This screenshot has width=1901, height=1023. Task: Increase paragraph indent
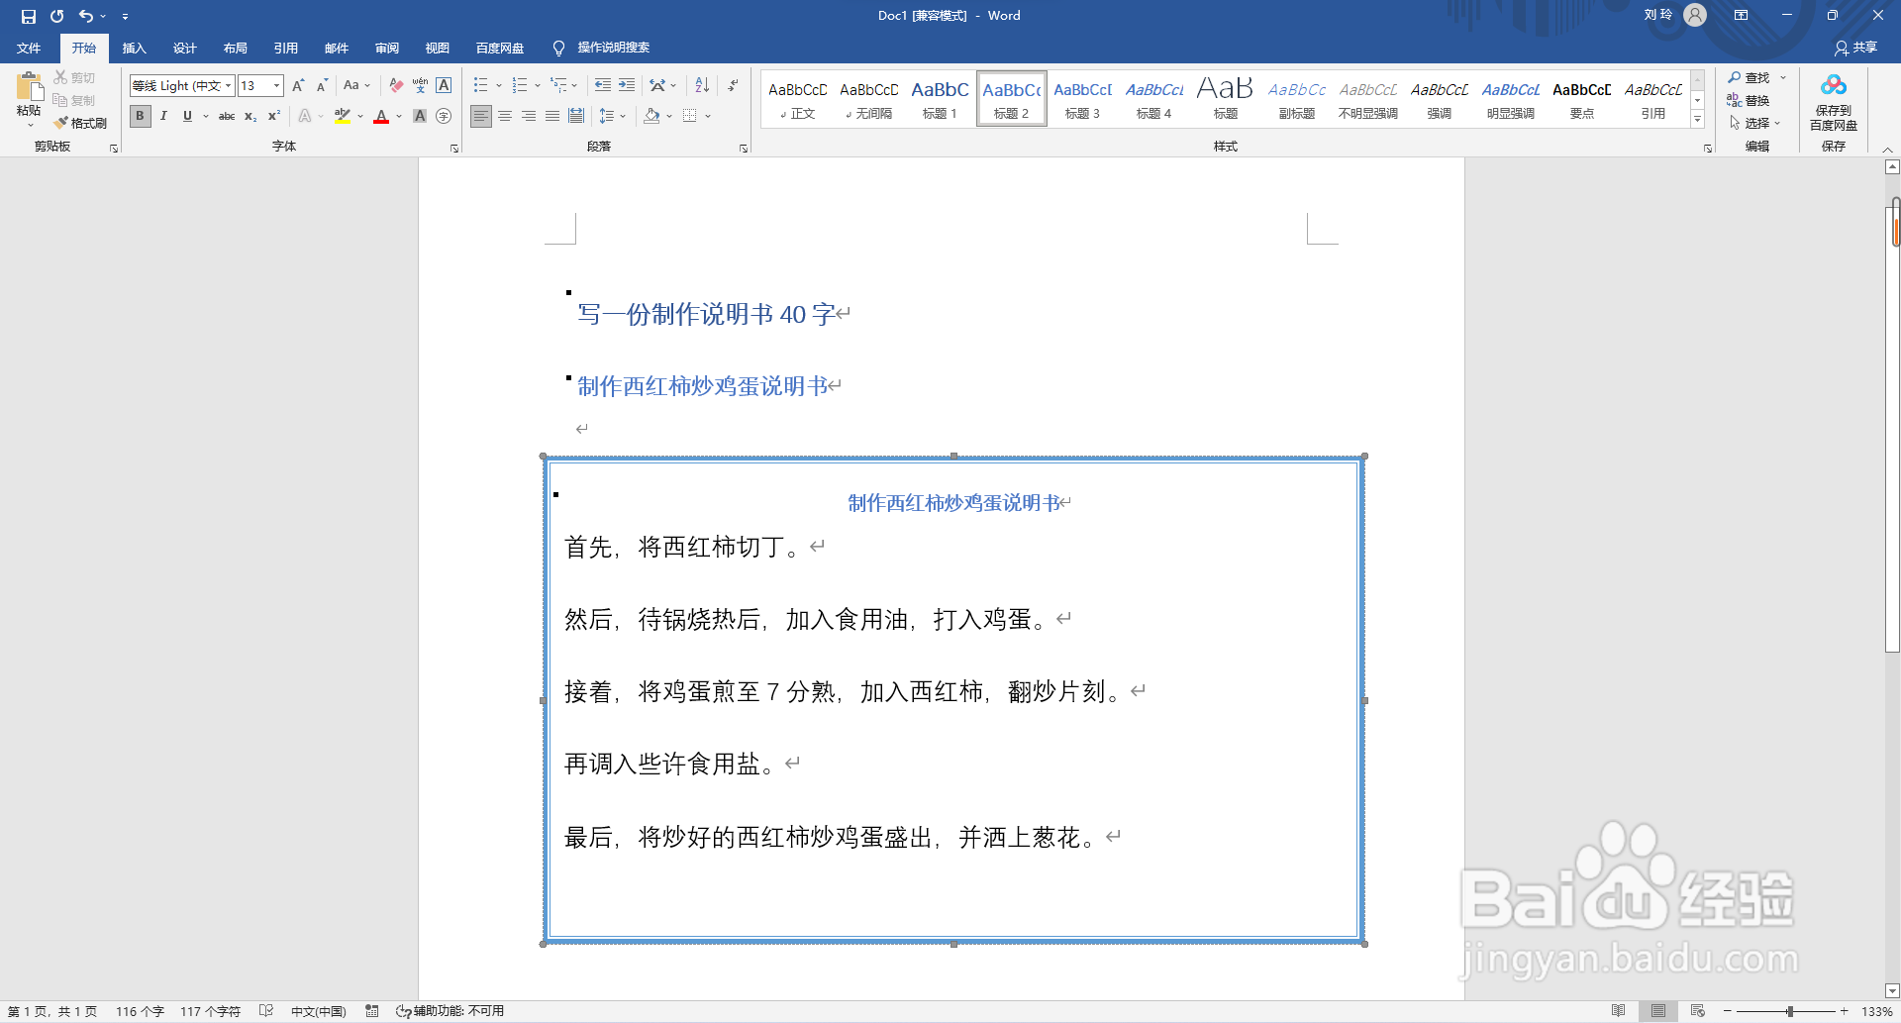pyautogui.click(x=627, y=86)
